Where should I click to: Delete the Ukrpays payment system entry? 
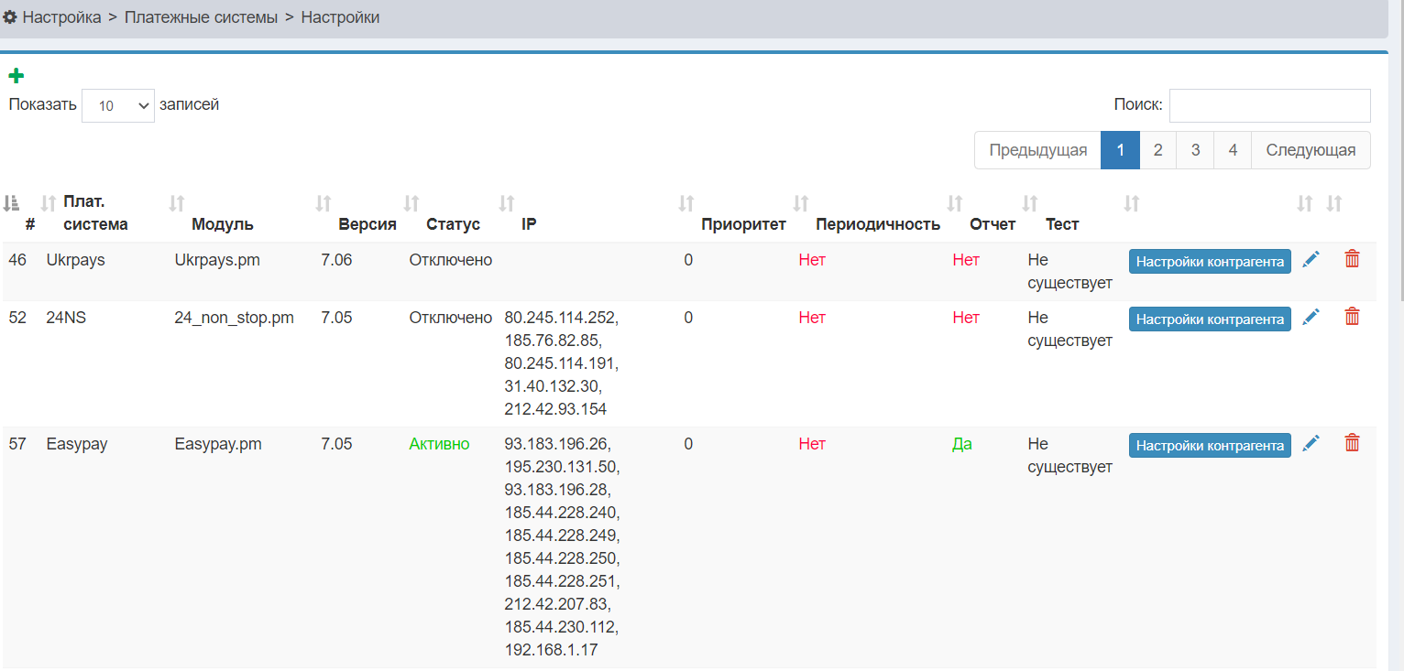(x=1352, y=260)
